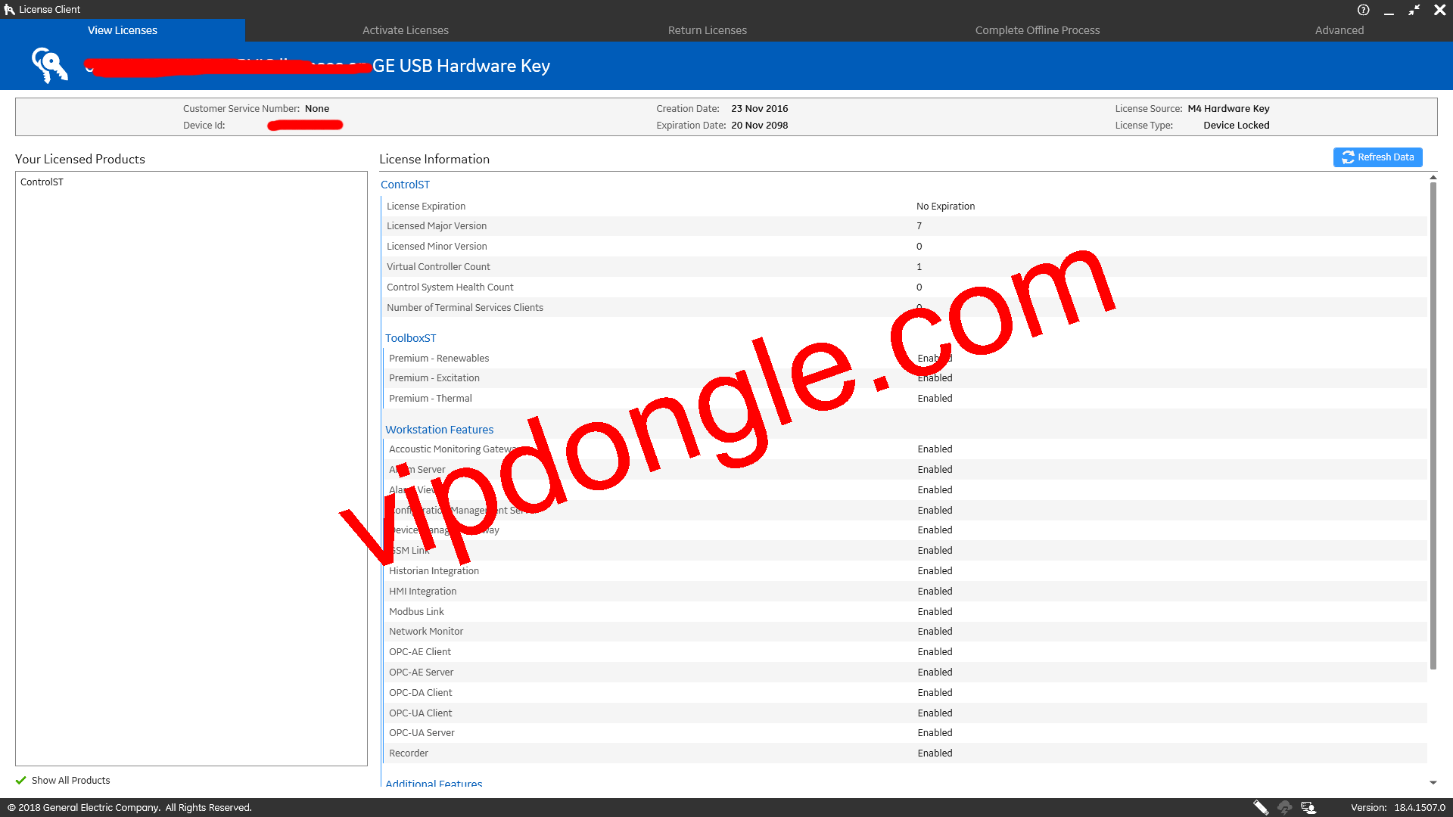1453x817 pixels.
Task: Collapse the Workstation Features section
Action: click(440, 429)
